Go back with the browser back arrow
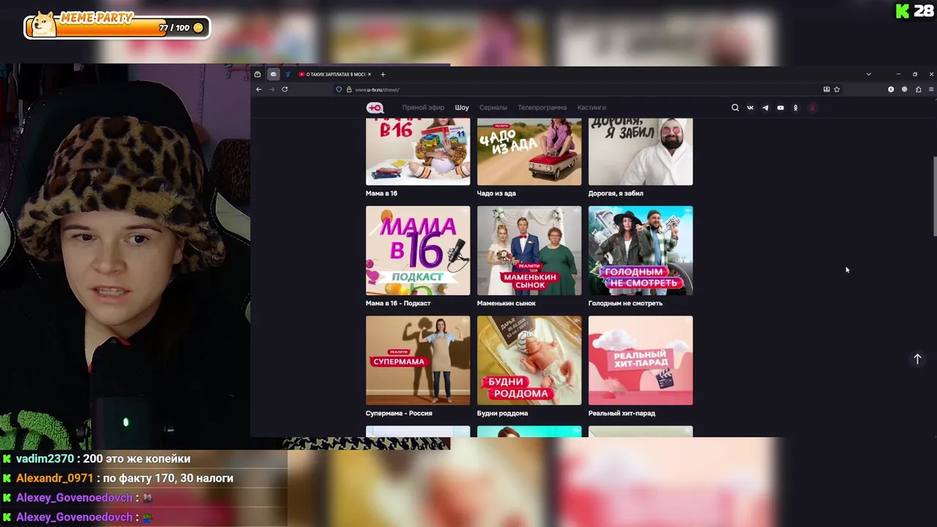The image size is (937, 527). point(258,89)
